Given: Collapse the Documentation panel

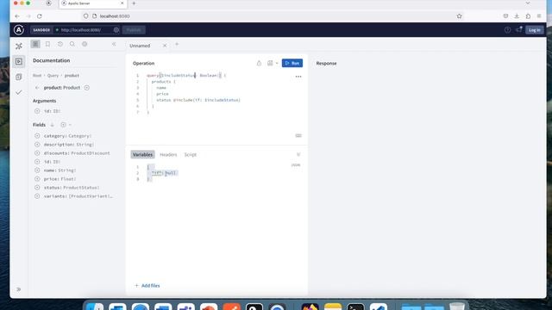Looking at the screenshot, I should pyautogui.click(x=114, y=44).
